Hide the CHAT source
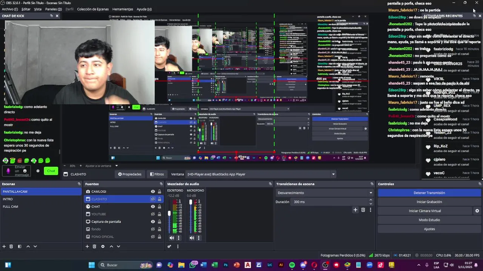 [153, 207]
